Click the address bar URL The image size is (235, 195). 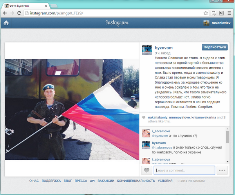[x=56, y=13]
